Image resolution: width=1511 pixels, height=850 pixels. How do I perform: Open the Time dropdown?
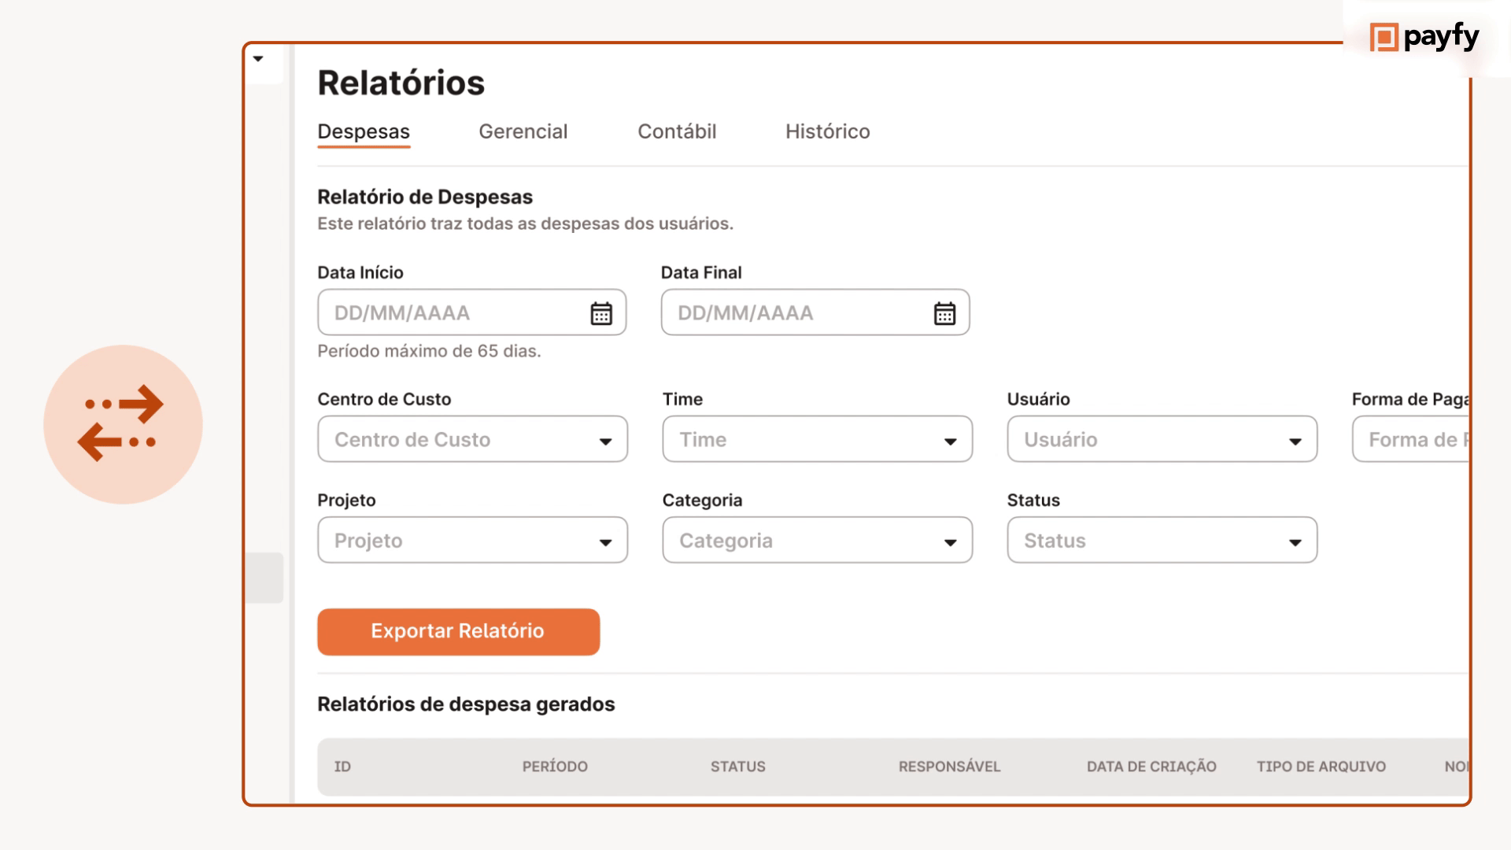pos(817,439)
